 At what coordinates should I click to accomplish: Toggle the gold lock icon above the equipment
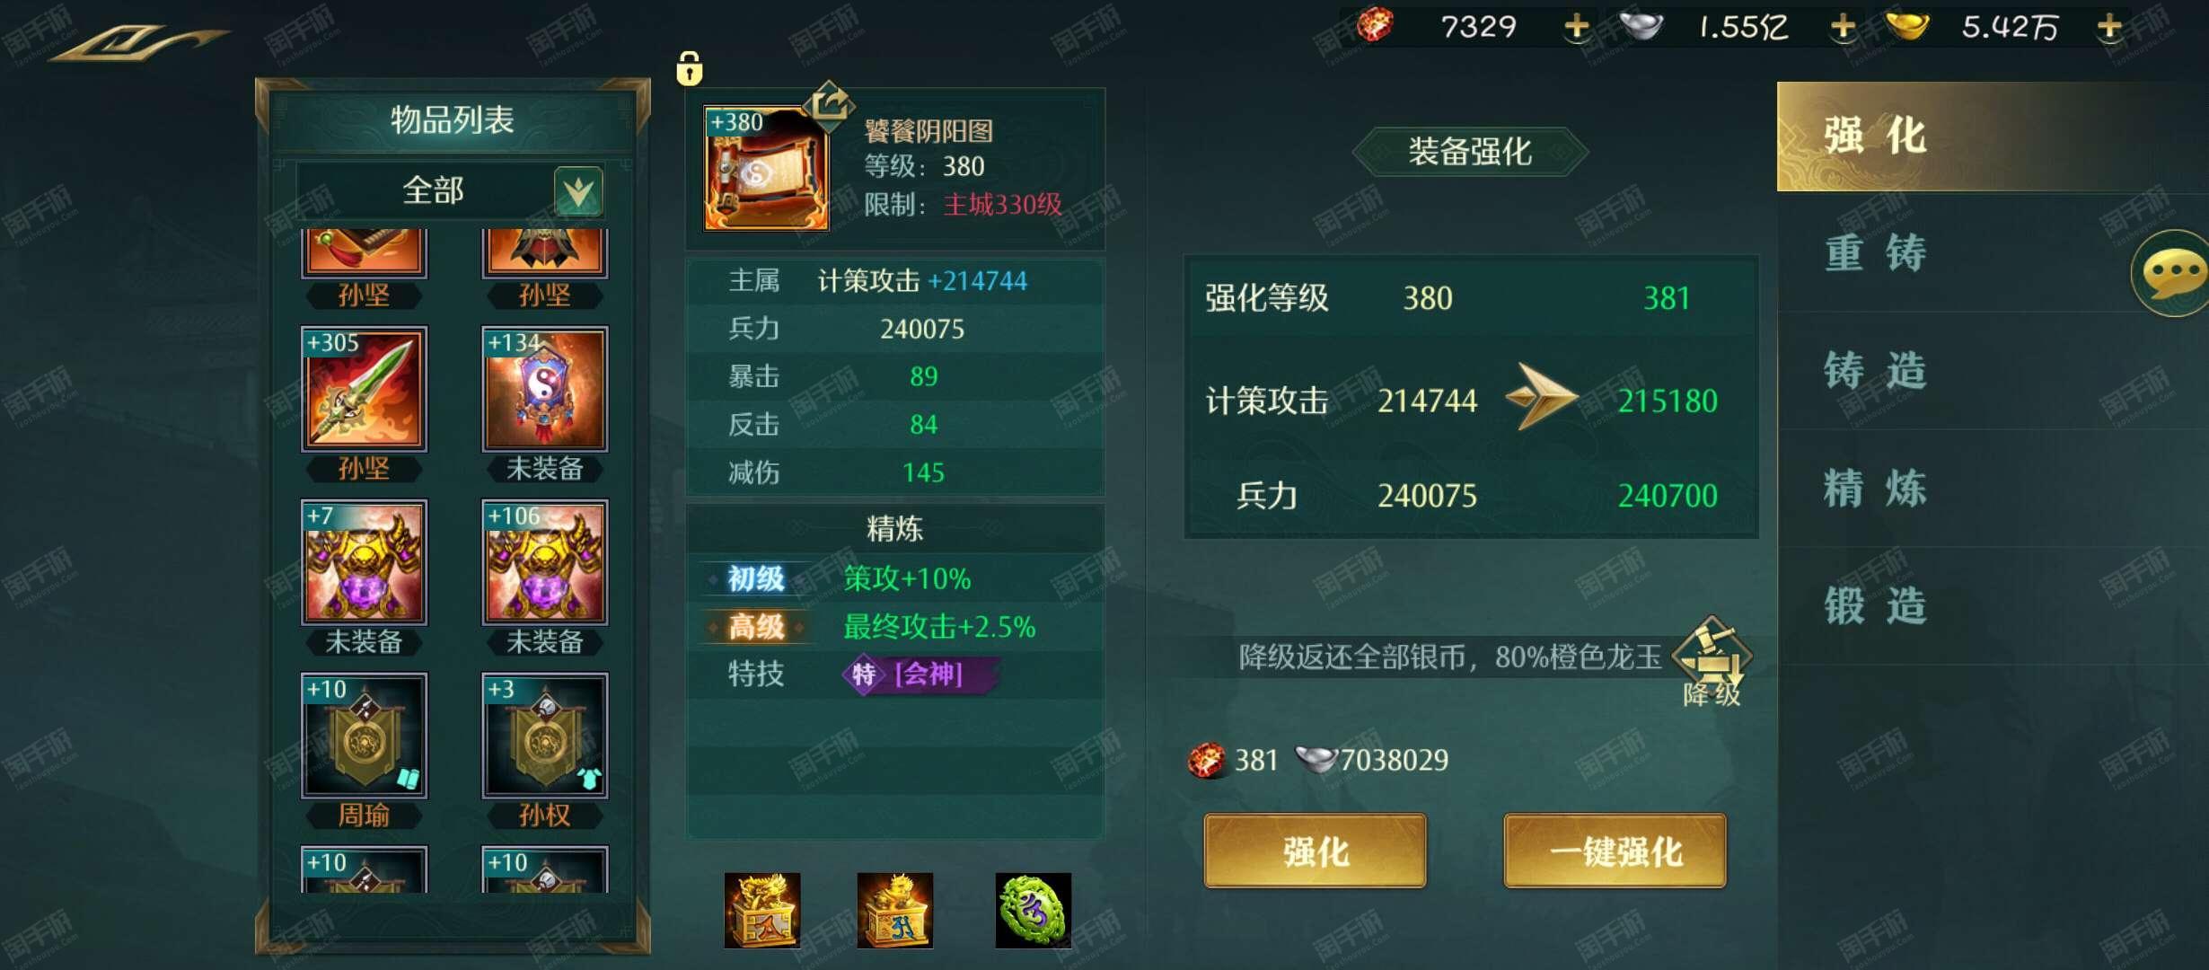tap(689, 68)
